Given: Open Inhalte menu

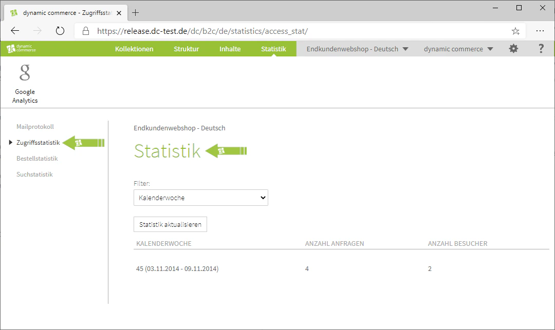Looking at the screenshot, I should click(x=230, y=49).
